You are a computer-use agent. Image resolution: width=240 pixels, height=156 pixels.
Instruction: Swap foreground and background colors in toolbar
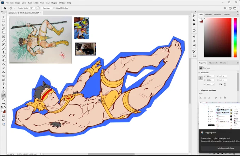5,107
